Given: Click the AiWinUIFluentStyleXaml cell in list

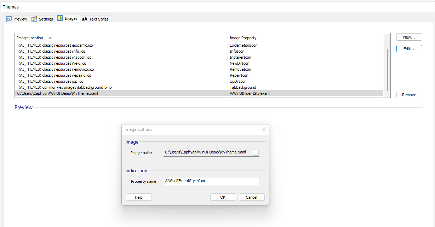Looking at the screenshot, I should [x=250, y=93].
